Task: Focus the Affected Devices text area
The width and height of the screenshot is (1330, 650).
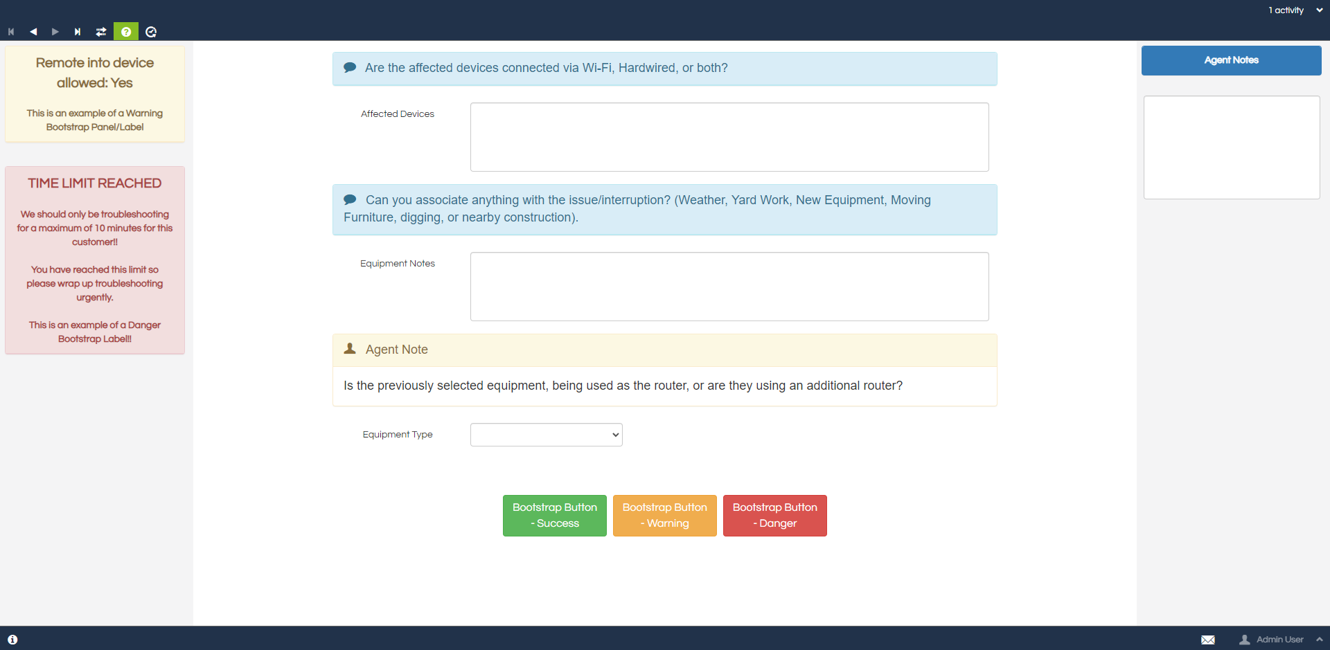Action: 729,137
